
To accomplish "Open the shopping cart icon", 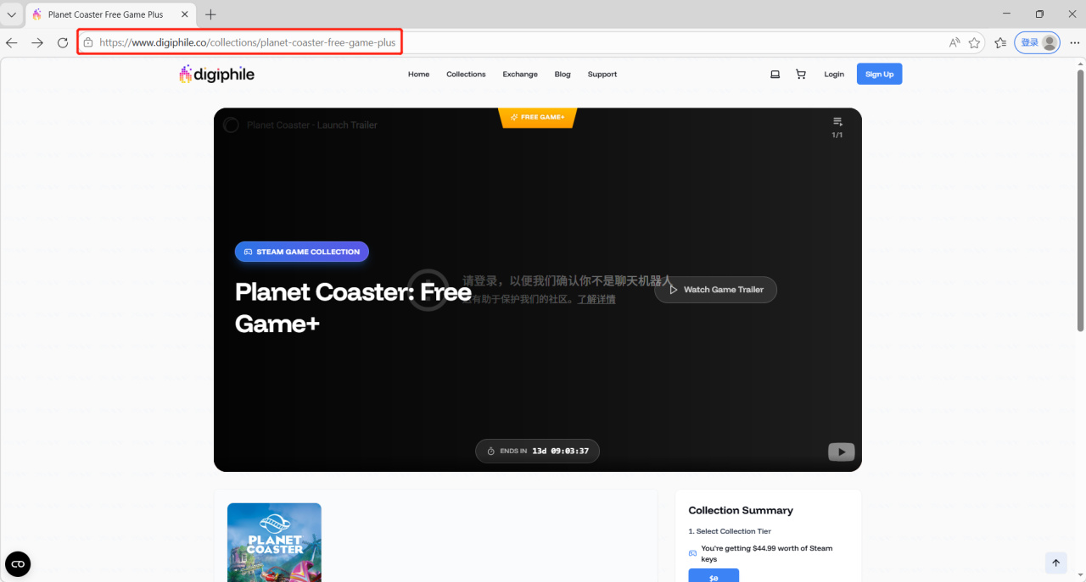I will click(x=800, y=75).
